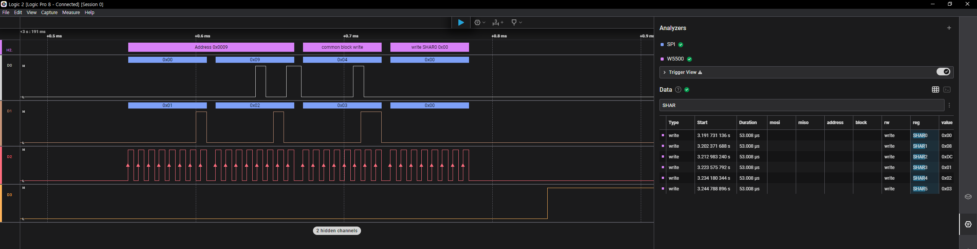The image size is (977, 249).
Task: Select the W5500 analyzer entry
Action: 675,59
